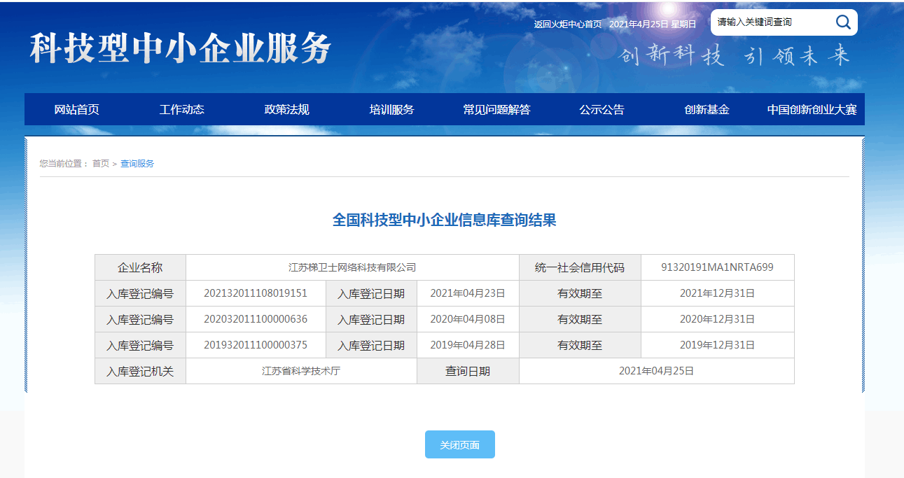Image resolution: width=904 pixels, height=478 pixels.
Task: Open 公示公告 navigation item
Action: pyautogui.click(x=601, y=110)
